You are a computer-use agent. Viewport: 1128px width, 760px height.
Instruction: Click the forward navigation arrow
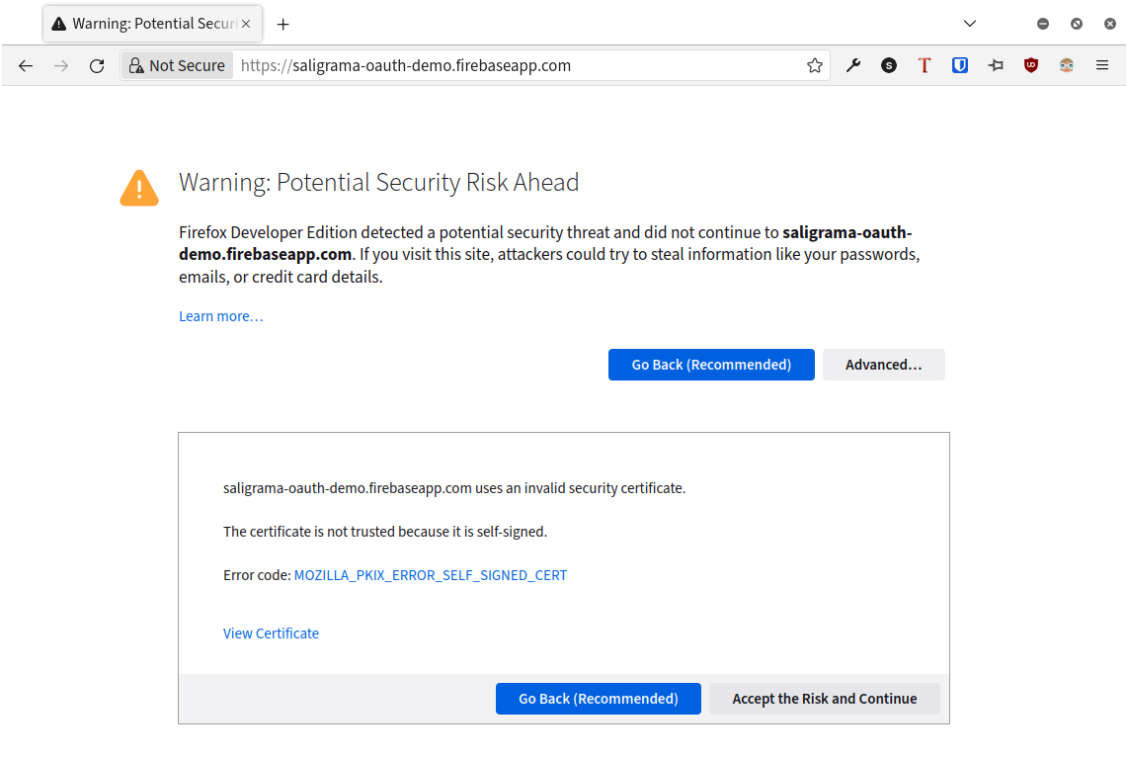tap(61, 65)
